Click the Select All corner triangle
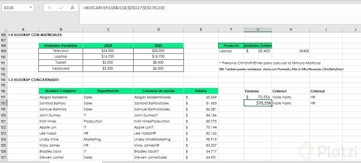Screen dimensions: 361x163 (x=3, y=29)
